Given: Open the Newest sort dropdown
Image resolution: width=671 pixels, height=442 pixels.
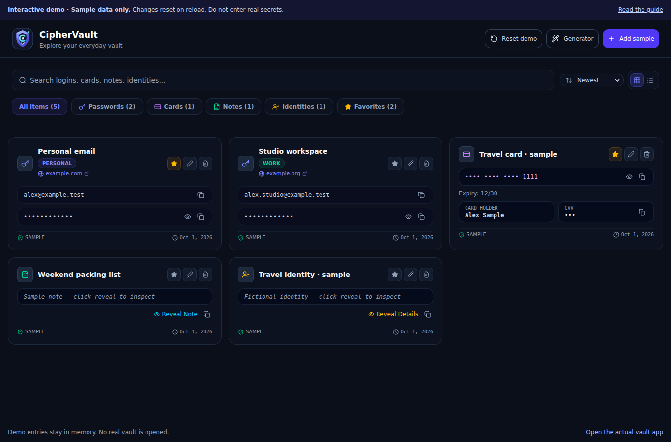Looking at the screenshot, I should [x=592, y=80].
